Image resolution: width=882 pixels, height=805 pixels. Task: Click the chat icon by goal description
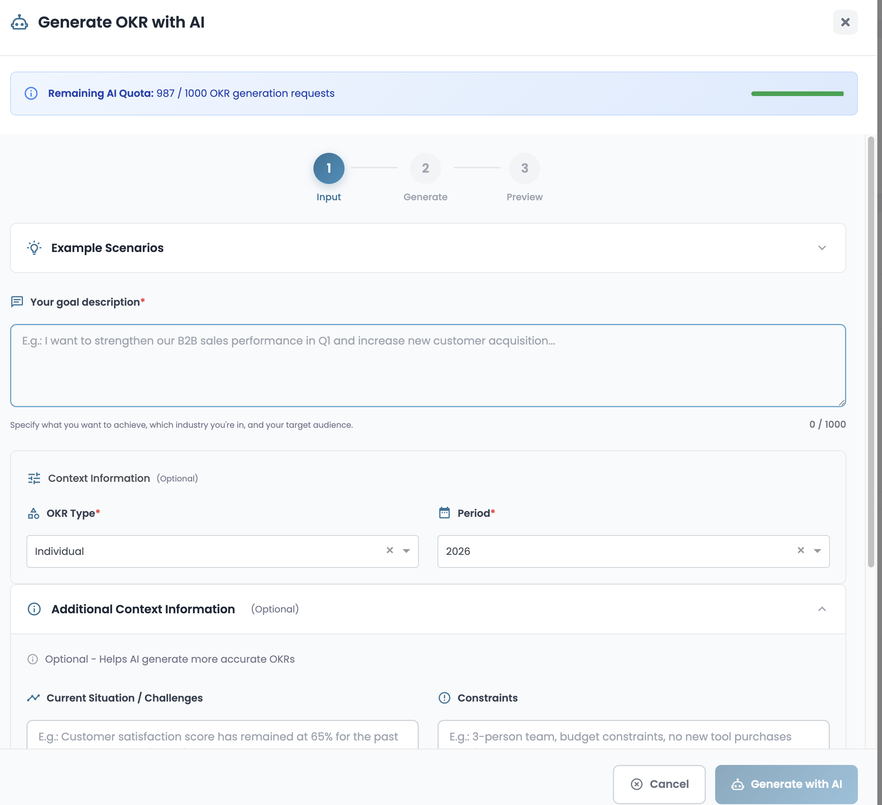[17, 302]
